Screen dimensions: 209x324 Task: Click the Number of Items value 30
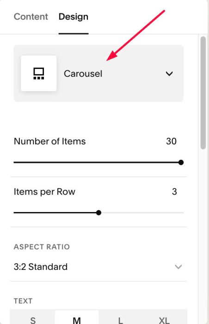(x=171, y=141)
